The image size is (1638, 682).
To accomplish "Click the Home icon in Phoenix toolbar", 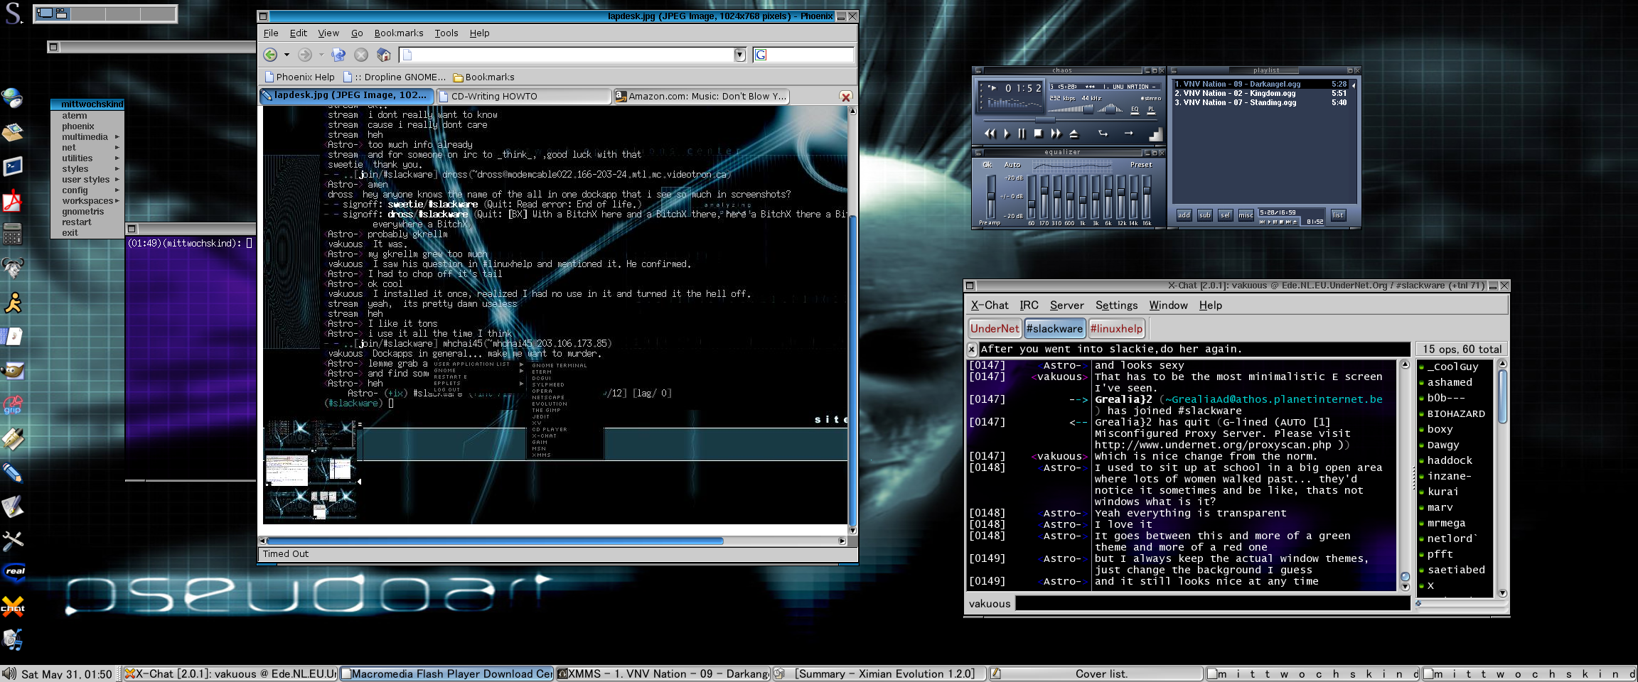I will click(x=384, y=55).
